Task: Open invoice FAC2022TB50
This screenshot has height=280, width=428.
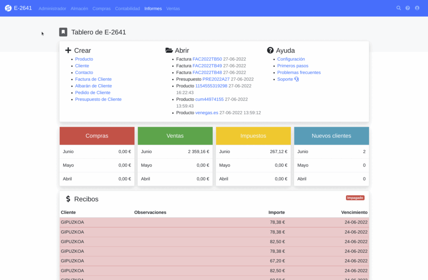Action: coord(207,59)
